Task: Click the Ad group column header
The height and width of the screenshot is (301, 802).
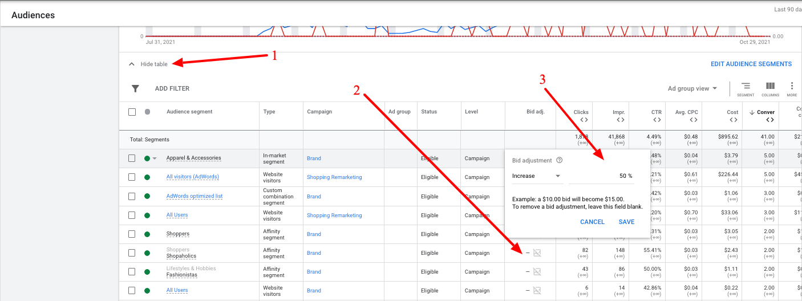Action: [399, 112]
